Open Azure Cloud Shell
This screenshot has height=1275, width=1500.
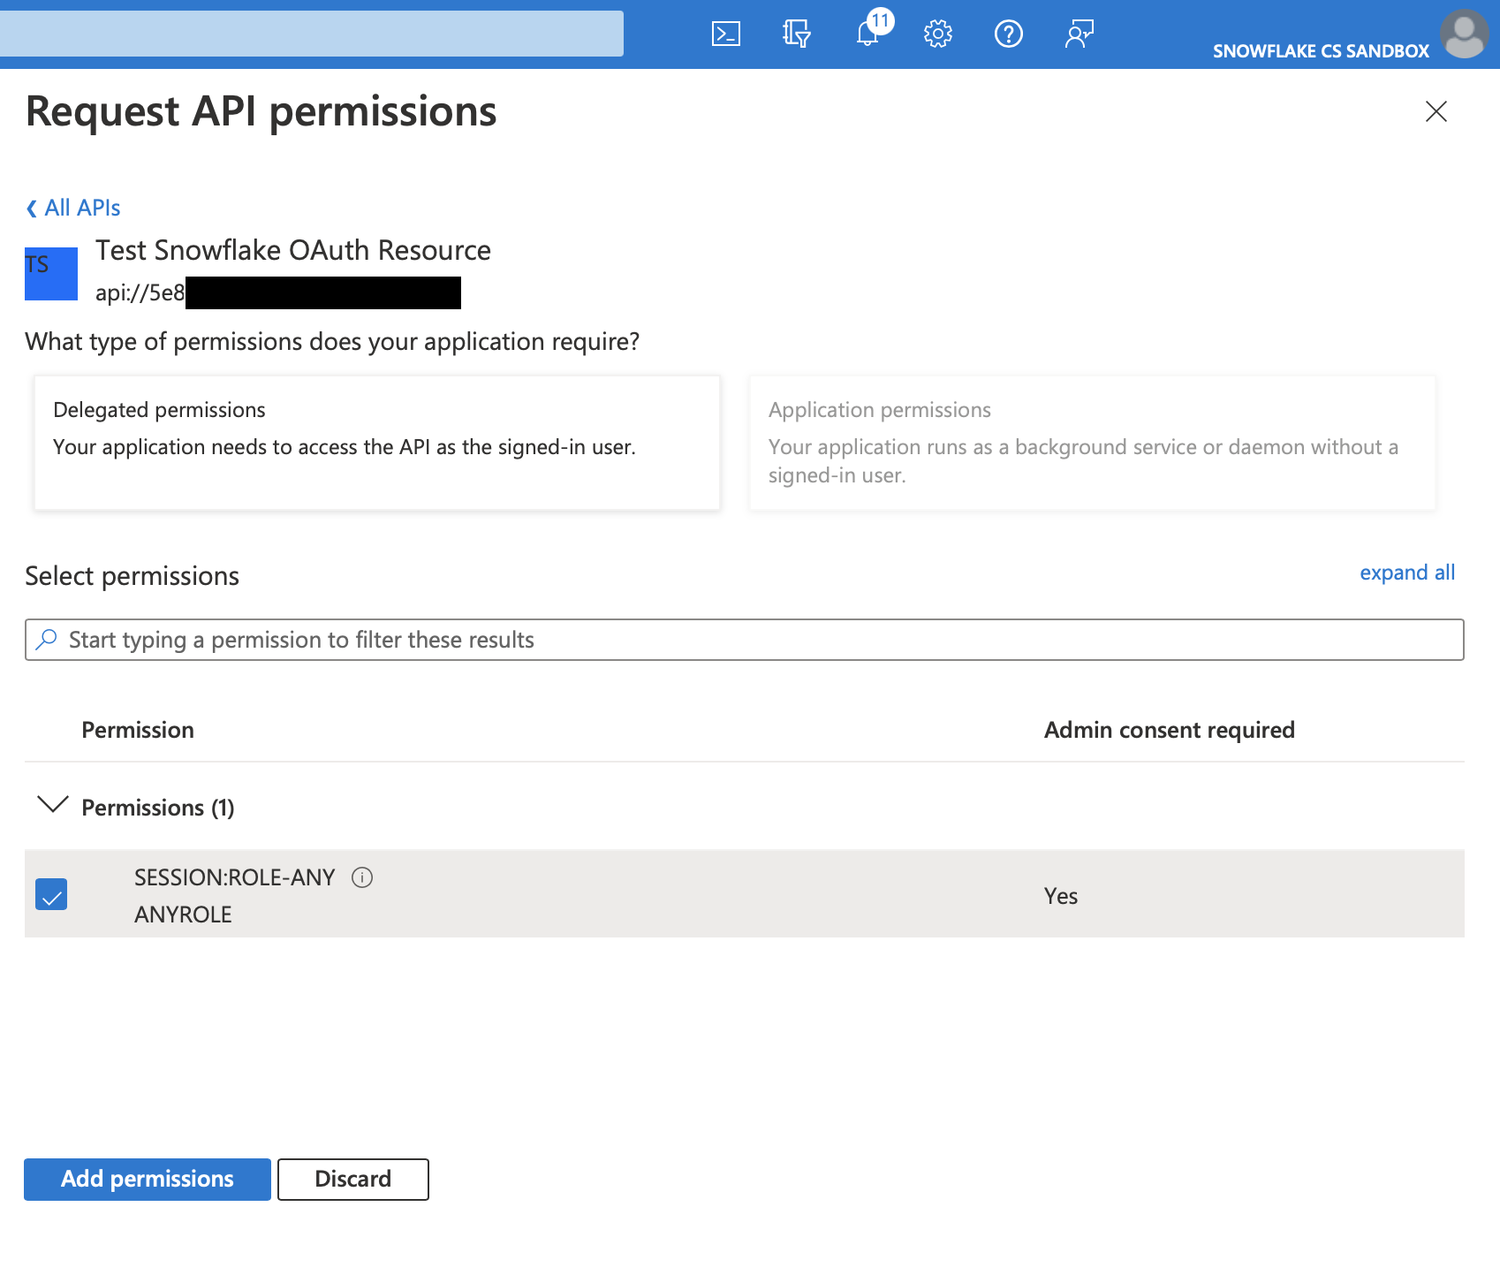tap(725, 34)
